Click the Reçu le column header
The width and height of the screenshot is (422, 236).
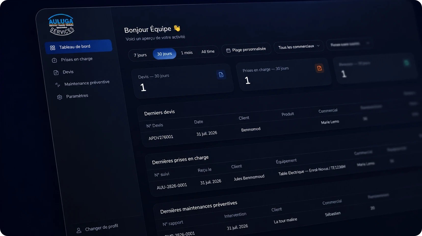coord(205,170)
